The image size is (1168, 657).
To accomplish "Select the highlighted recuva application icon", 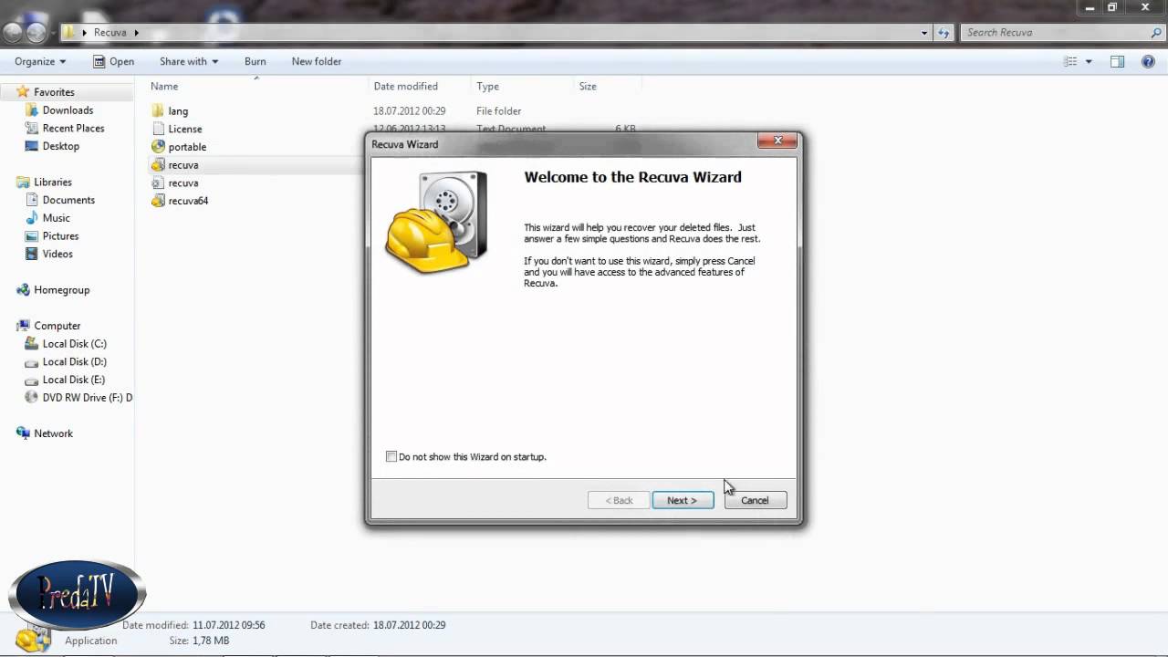I will [x=159, y=164].
